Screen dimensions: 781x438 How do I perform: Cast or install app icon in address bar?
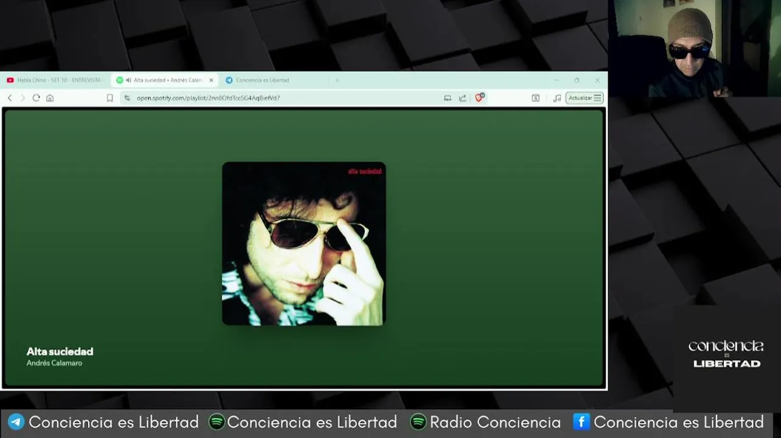(448, 98)
